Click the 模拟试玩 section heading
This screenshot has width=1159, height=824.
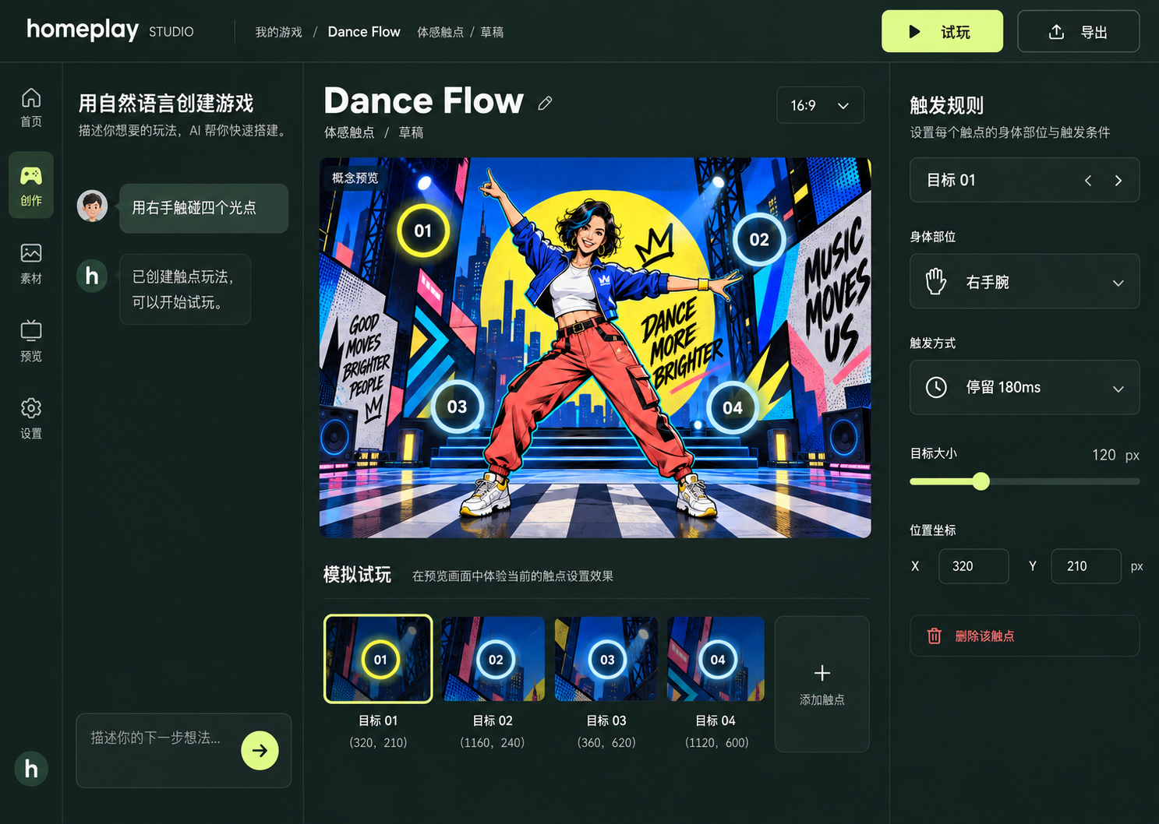click(357, 575)
